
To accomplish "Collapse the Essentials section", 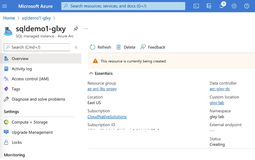I will click(x=91, y=74).
